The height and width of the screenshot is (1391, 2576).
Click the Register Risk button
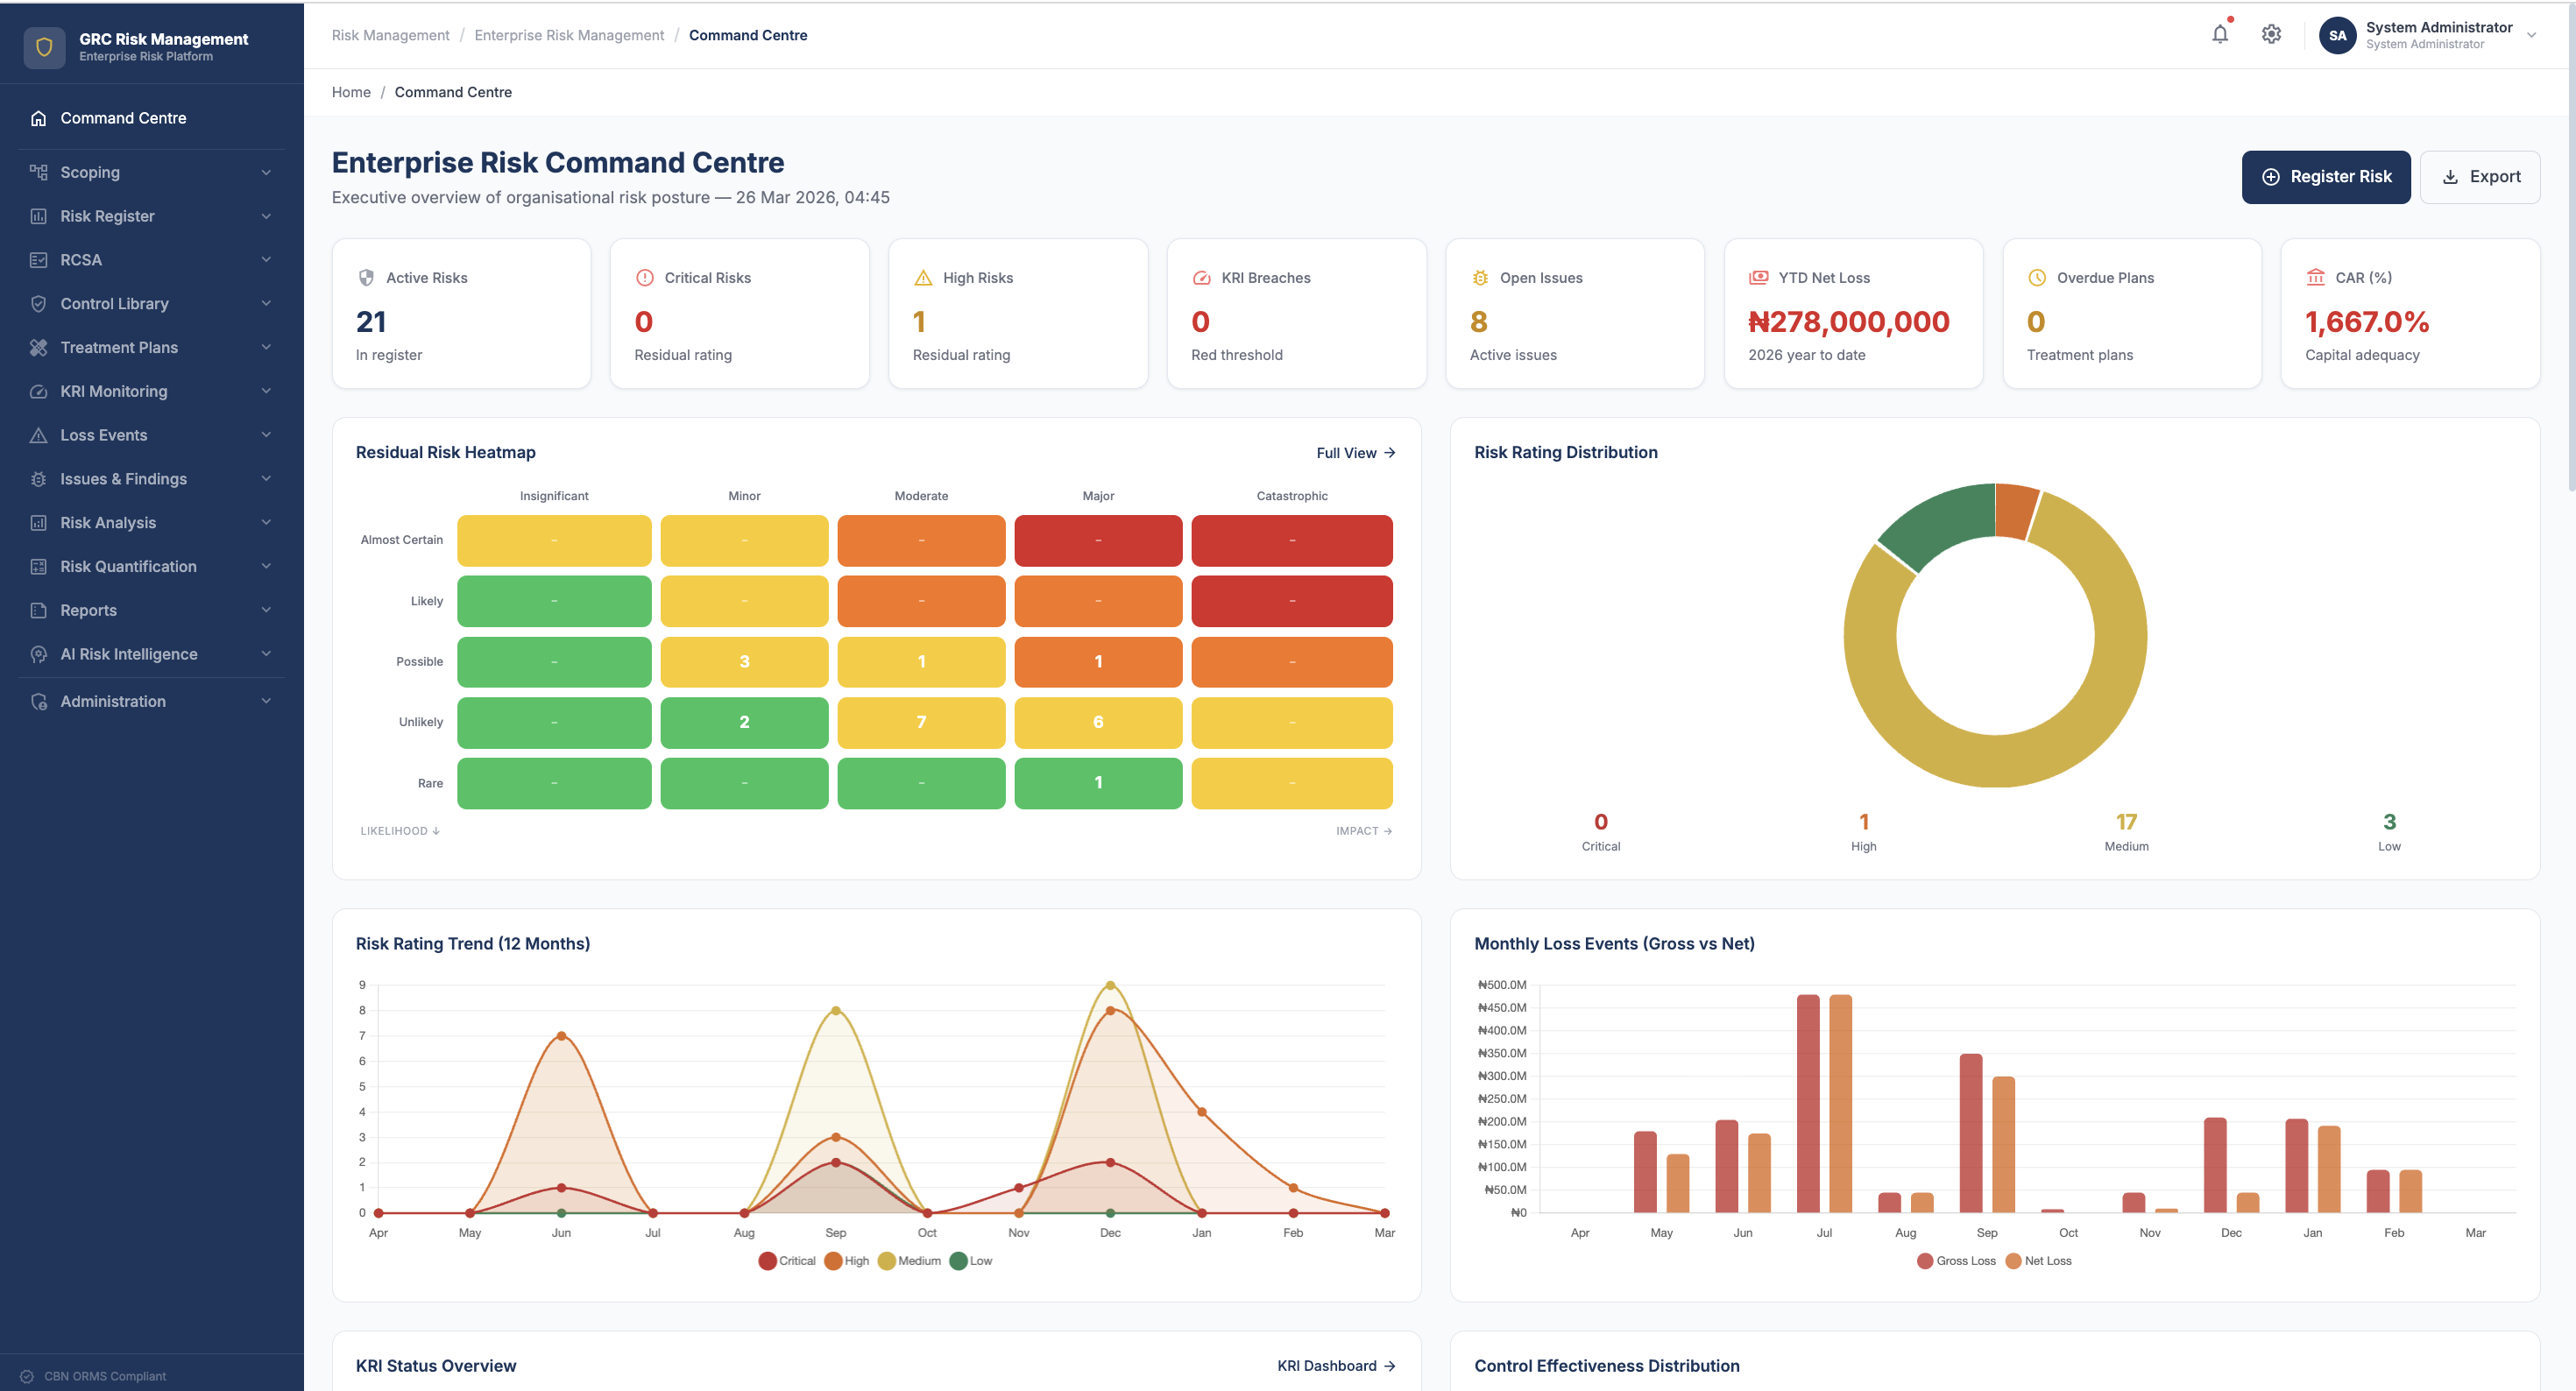(2325, 177)
